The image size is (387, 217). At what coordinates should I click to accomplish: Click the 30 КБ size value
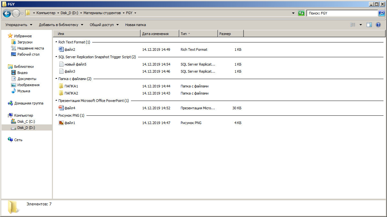coord(237,108)
